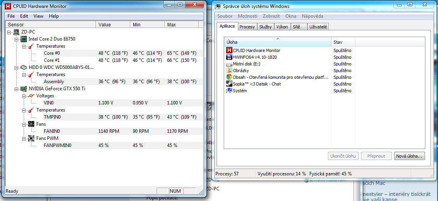Select the Systém task icon
The height and width of the screenshot is (201, 438).
[x=229, y=91]
